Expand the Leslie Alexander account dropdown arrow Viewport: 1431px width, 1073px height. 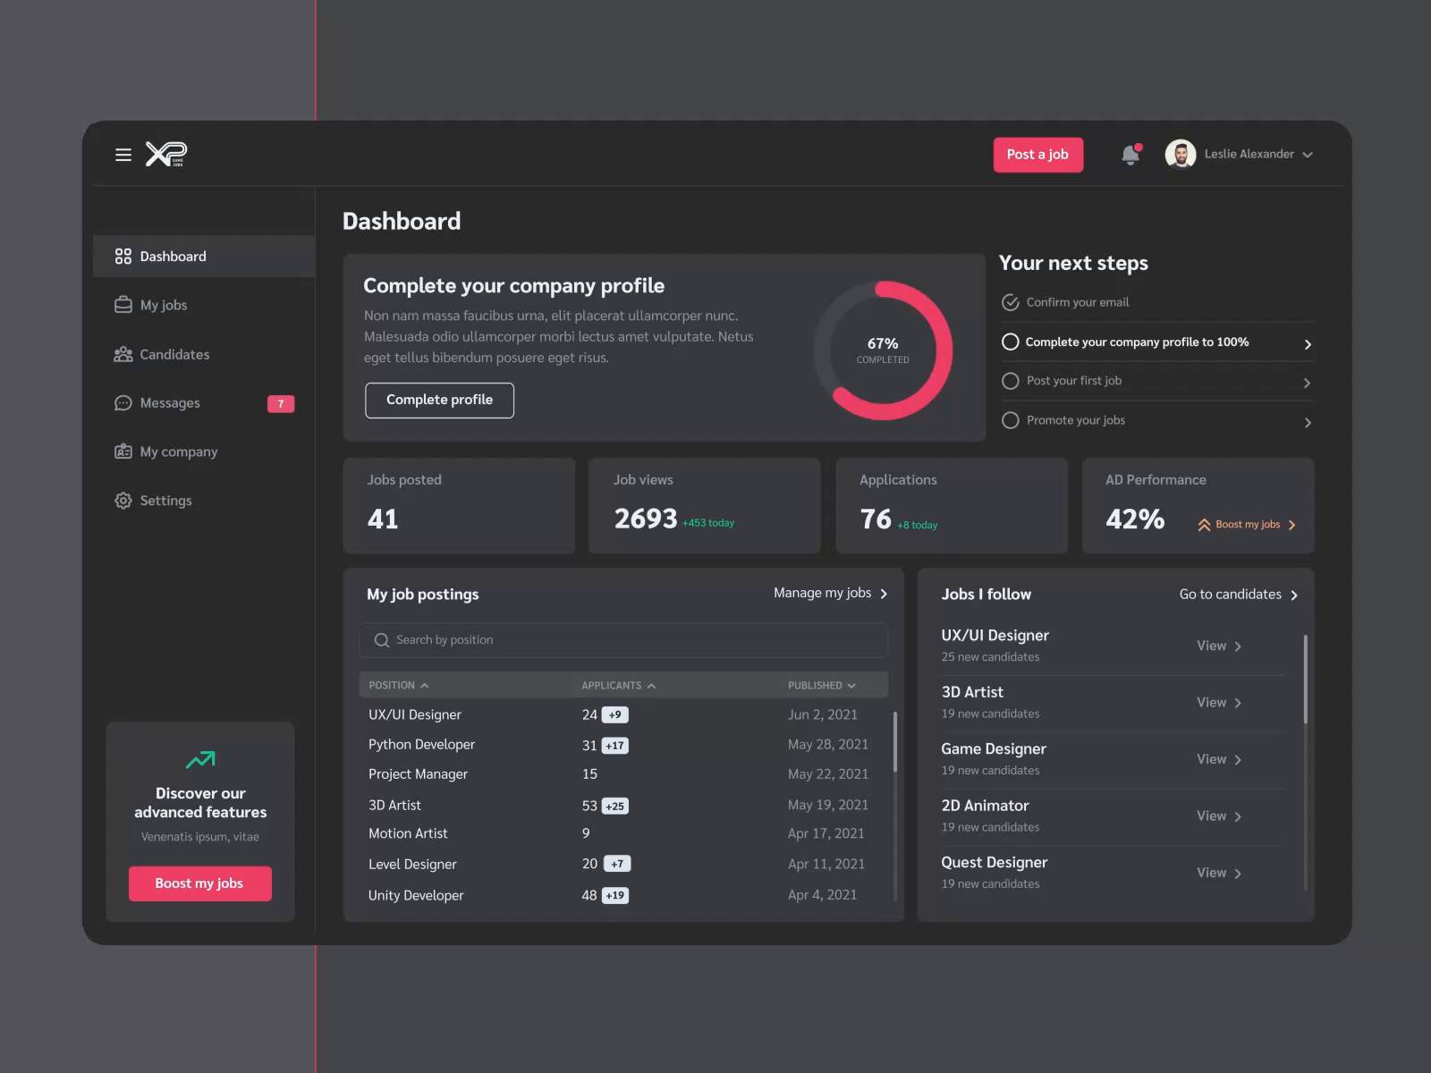[x=1308, y=155]
